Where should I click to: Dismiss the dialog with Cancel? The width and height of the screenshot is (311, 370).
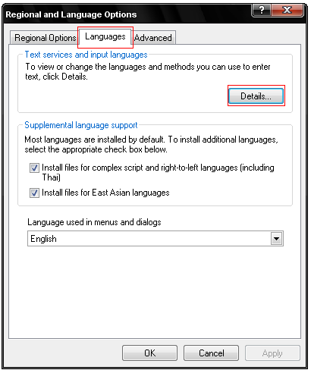211,353
